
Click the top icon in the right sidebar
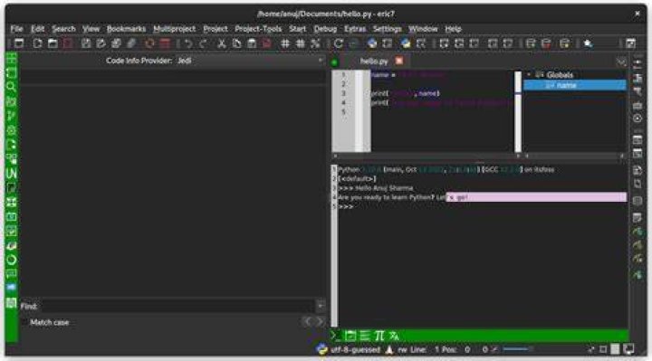pyautogui.click(x=637, y=63)
